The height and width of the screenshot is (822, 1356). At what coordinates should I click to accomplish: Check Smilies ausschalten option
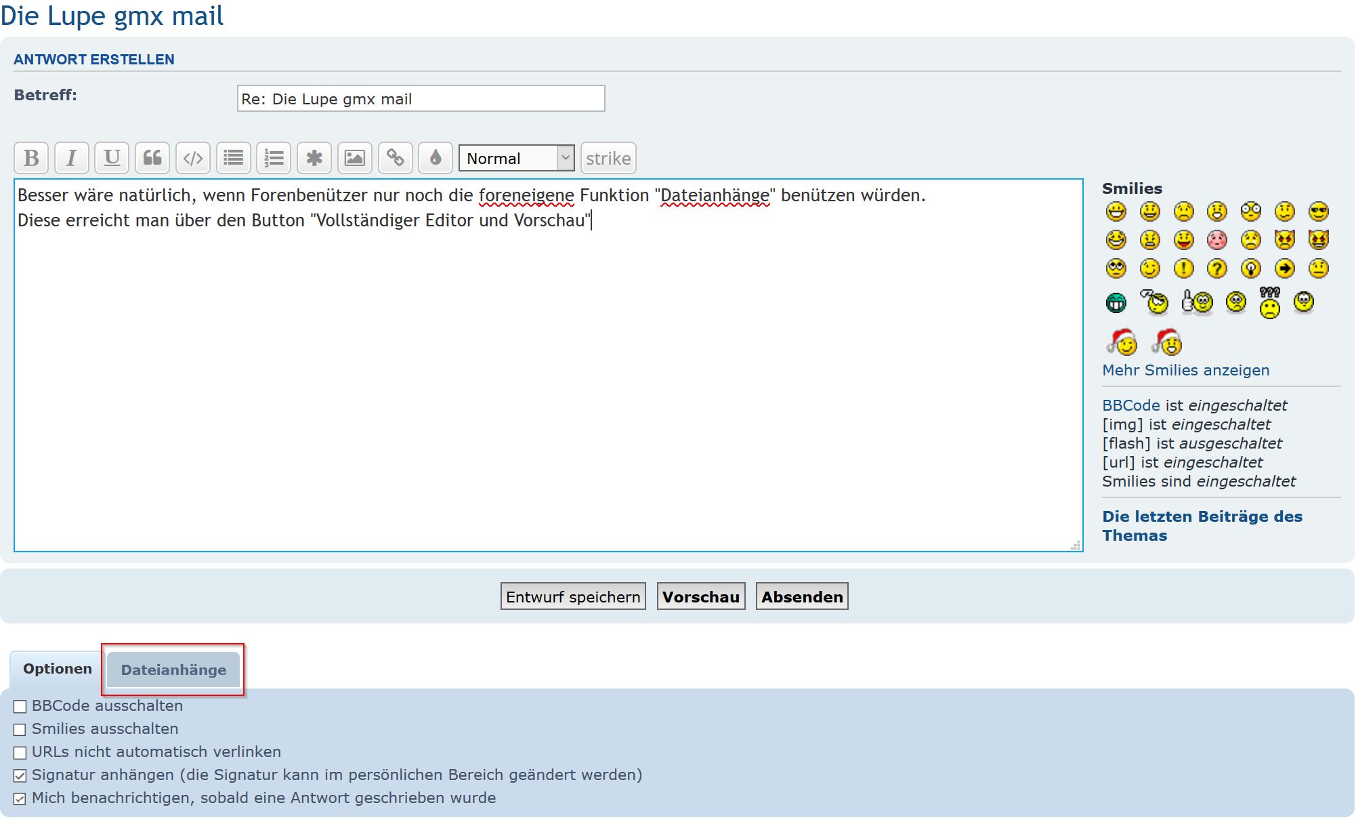coord(20,730)
